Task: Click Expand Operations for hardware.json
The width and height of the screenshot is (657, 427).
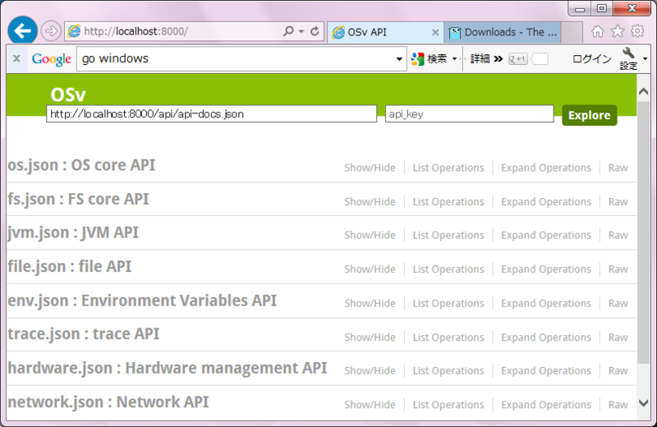Action: click(x=546, y=370)
